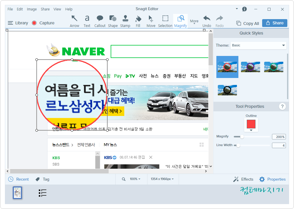Select the Fill tool
294x209 pixels.
[138, 21]
